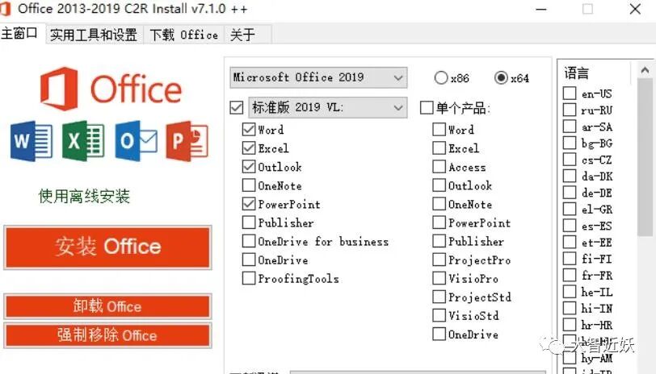Uncheck Excel in the suite list

tap(249, 148)
